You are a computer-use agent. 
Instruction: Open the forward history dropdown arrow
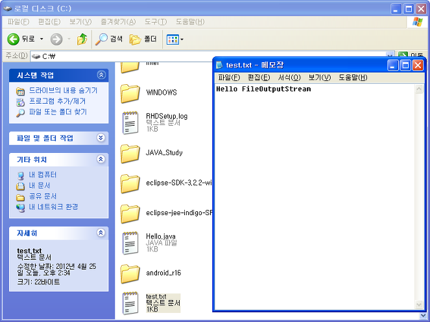[x=69, y=39]
